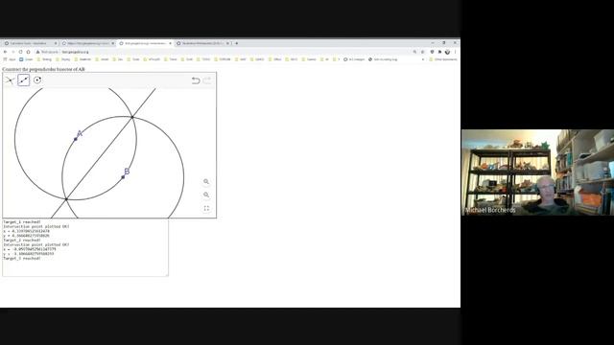Bookmark this page with the star
The image size is (614, 345).
click(x=422, y=52)
